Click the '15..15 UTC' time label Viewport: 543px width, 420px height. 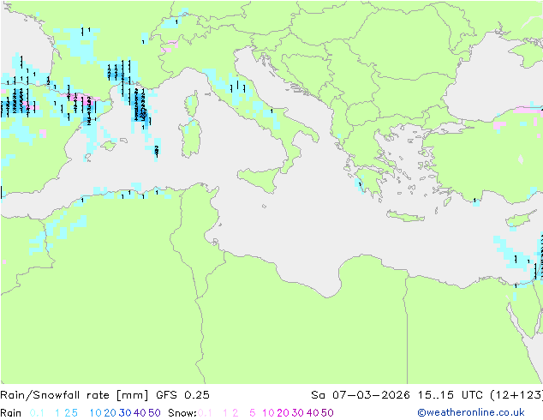tap(452, 394)
